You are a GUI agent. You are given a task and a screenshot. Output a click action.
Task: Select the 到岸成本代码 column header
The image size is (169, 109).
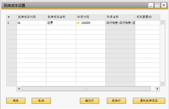(x=31, y=17)
